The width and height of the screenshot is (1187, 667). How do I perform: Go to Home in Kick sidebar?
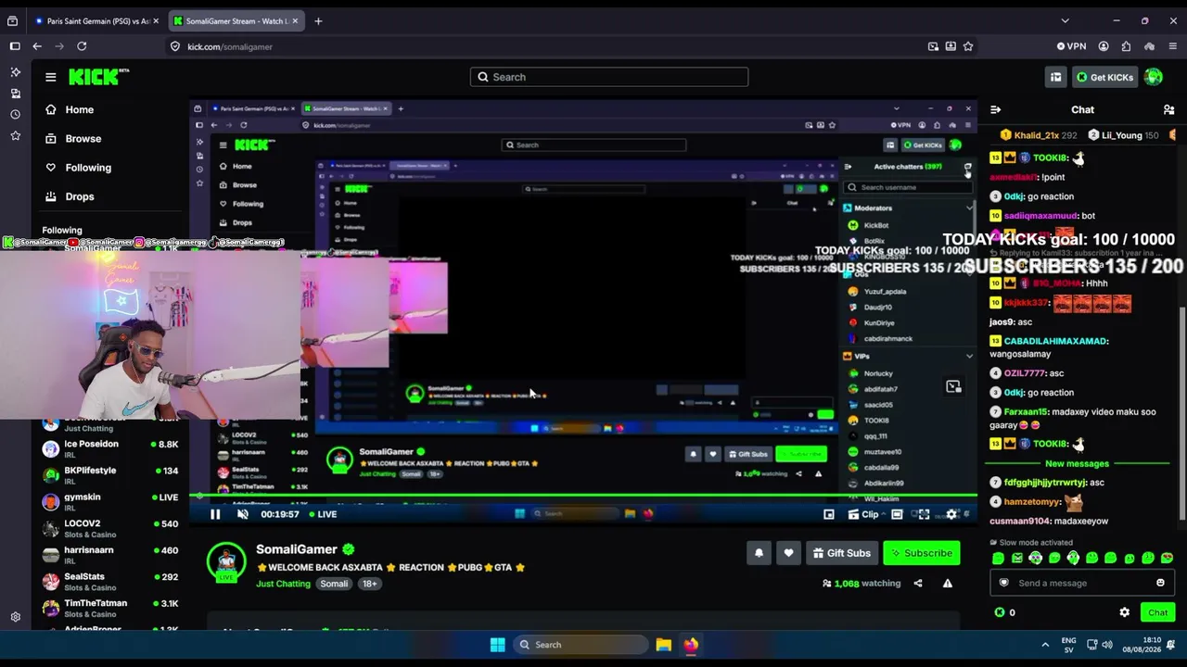80,109
